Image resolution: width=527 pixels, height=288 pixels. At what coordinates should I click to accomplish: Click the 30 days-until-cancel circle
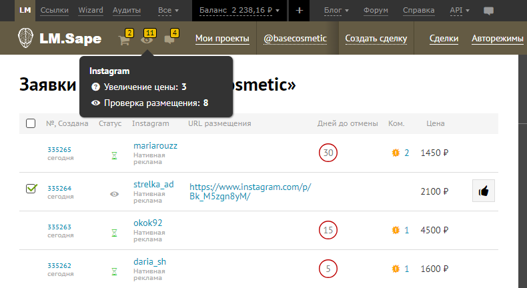click(x=328, y=153)
